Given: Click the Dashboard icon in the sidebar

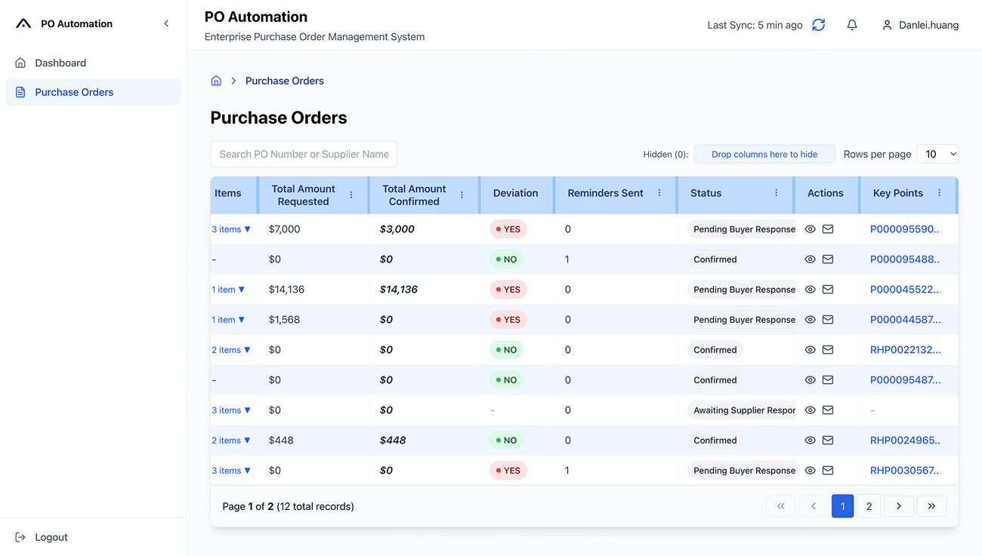Looking at the screenshot, I should pyautogui.click(x=20, y=63).
